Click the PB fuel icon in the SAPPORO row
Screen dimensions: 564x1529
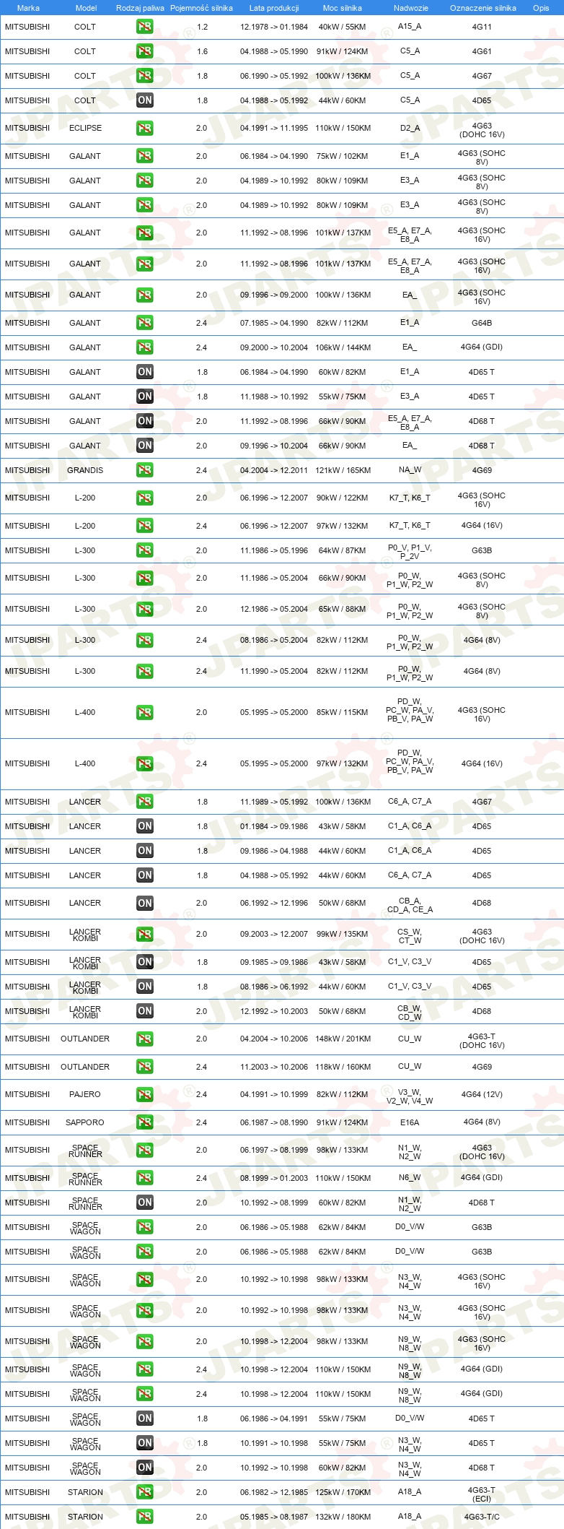pos(145,1122)
